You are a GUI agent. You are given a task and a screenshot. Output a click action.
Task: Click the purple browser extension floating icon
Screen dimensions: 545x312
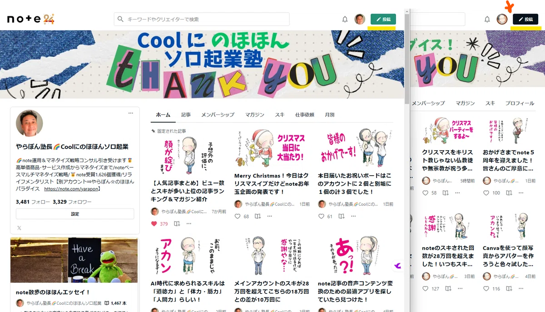coord(397,266)
